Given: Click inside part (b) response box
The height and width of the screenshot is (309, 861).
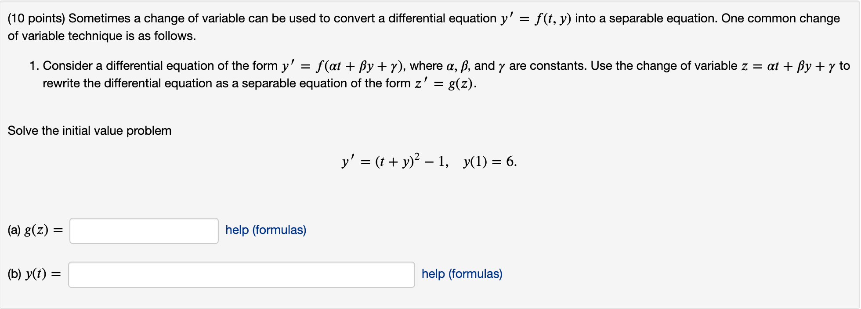Looking at the screenshot, I should [x=241, y=274].
